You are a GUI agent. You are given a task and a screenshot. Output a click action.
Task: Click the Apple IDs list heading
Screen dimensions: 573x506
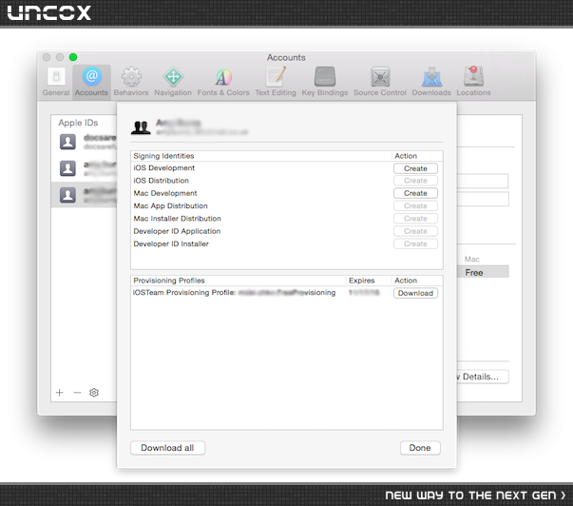point(78,123)
